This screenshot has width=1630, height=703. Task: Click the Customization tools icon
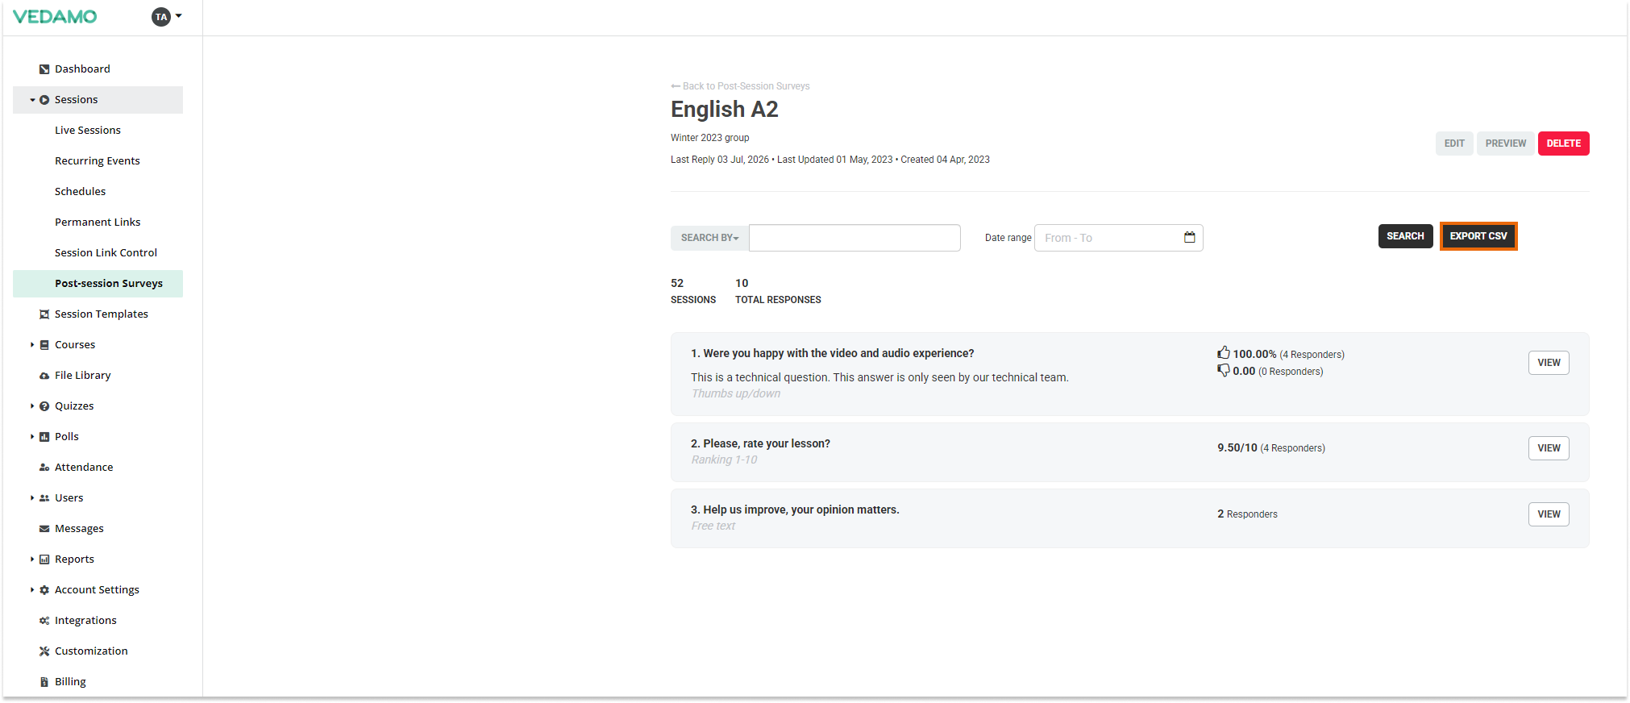(x=44, y=651)
